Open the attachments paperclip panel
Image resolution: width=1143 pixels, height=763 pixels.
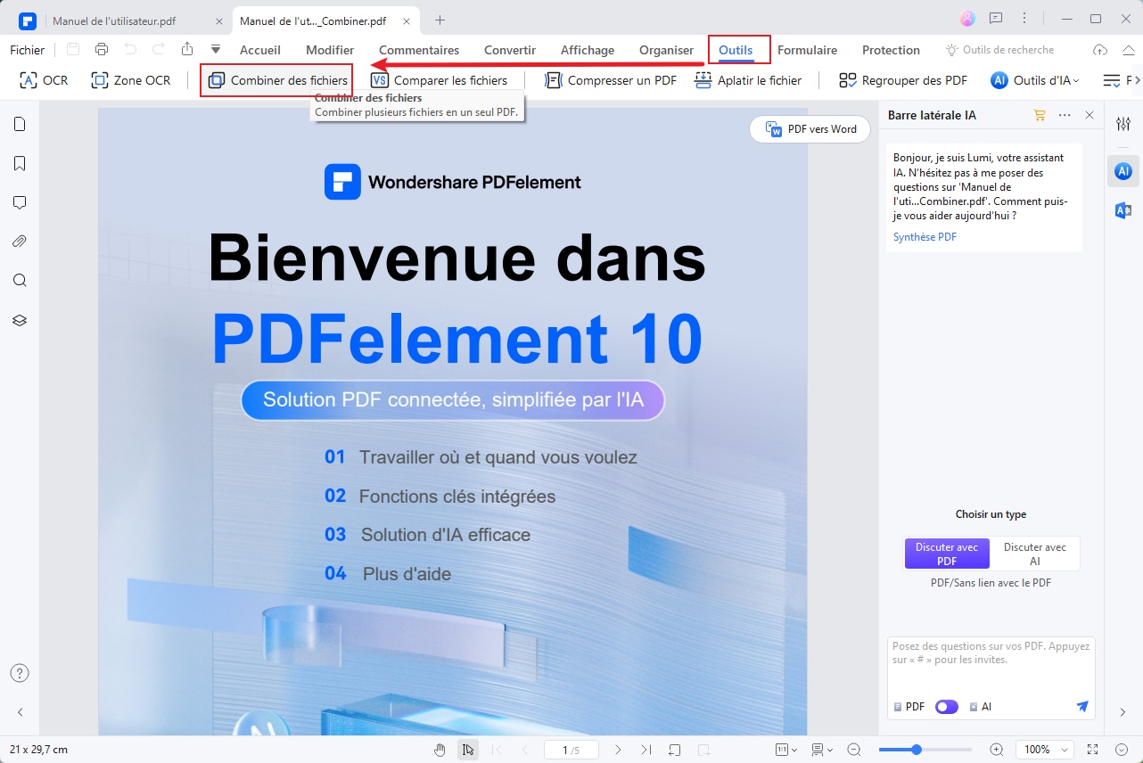coord(20,242)
